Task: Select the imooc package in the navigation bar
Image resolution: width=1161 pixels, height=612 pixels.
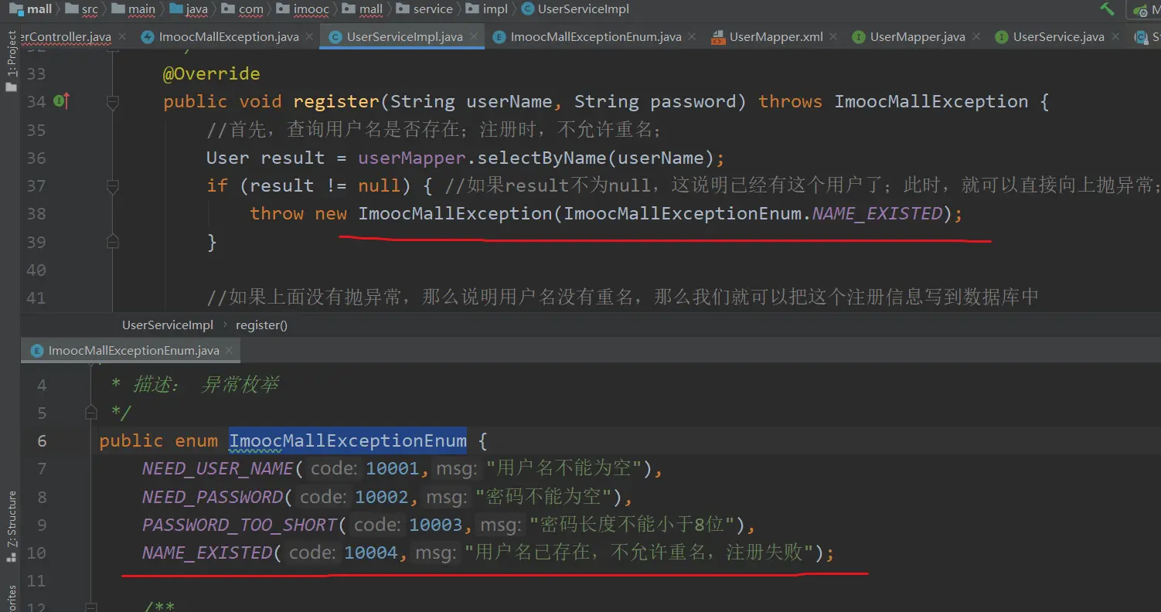Action: 303,9
